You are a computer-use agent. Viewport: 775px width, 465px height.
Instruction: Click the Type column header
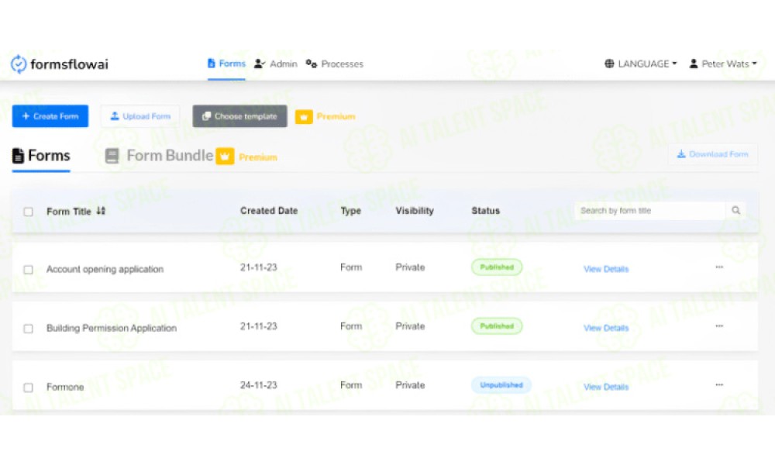(x=351, y=211)
